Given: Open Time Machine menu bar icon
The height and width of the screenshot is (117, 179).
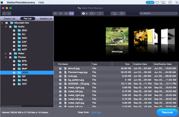Looking at the screenshot, I should (x=170, y=3).
